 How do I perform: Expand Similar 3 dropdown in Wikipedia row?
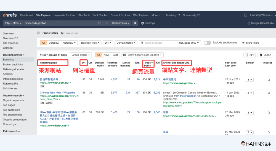(x=250, y=93)
